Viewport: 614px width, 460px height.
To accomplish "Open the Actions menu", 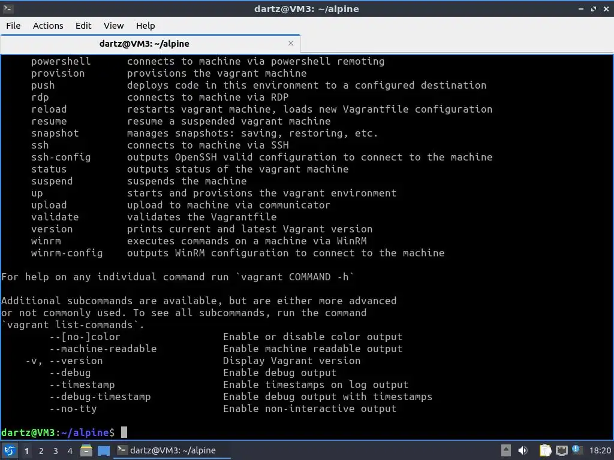I will (48, 26).
